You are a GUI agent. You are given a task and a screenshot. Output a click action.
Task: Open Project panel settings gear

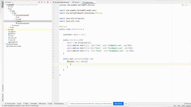coord(48,2)
